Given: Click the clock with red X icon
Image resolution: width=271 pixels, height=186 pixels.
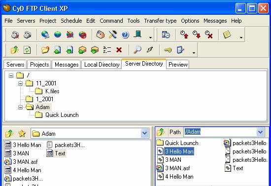Looking at the screenshot, I should coord(209,35).
